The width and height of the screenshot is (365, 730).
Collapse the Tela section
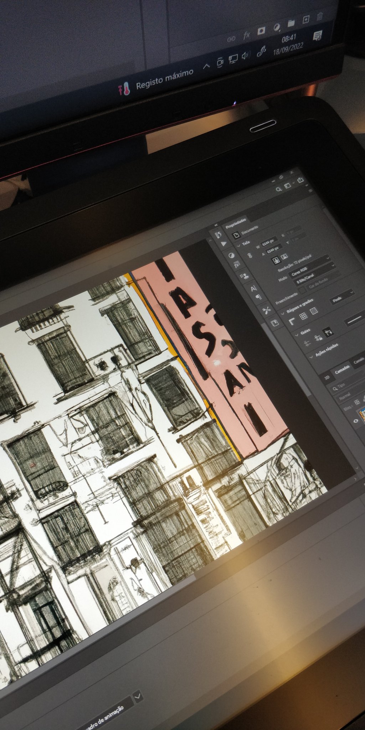click(238, 246)
